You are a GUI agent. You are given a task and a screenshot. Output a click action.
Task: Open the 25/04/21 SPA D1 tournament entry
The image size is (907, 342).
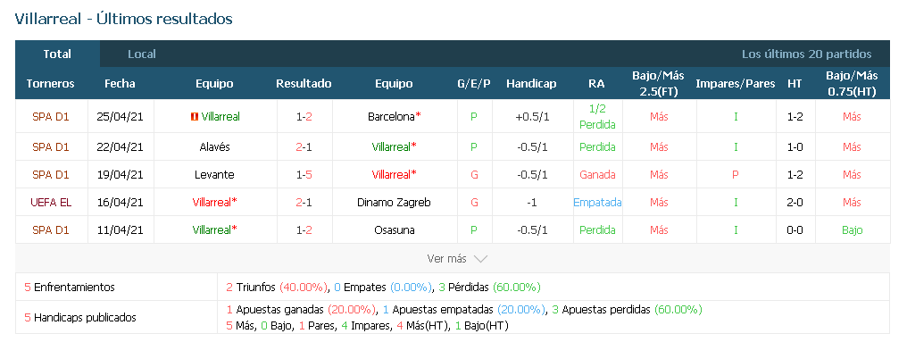click(x=51, y=116)
